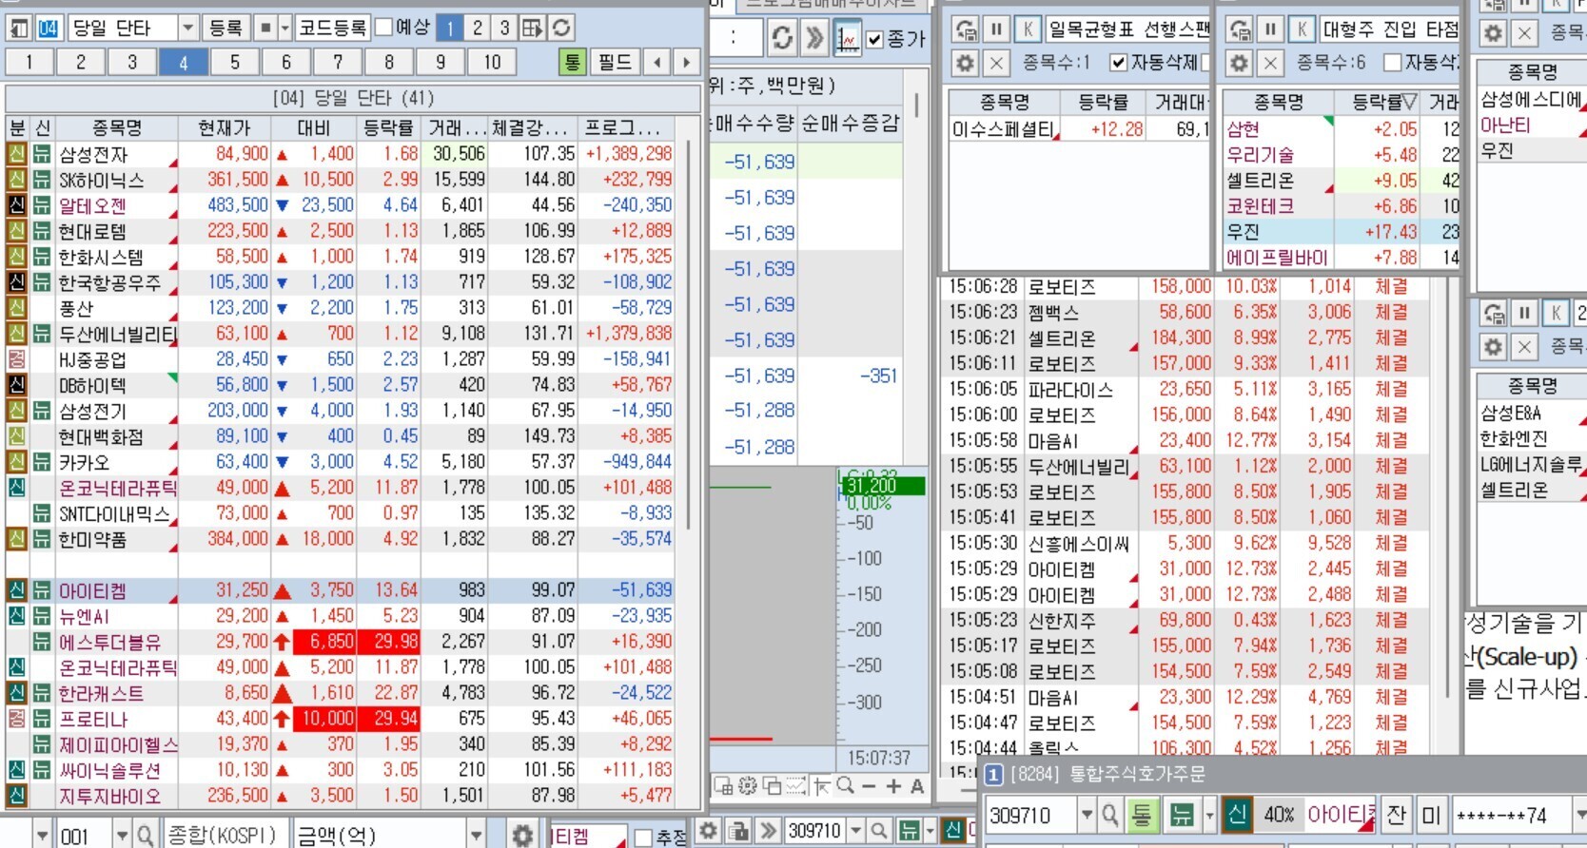
Task: Click the X icon beside 종목수:6
Action: pos(1270,63)
